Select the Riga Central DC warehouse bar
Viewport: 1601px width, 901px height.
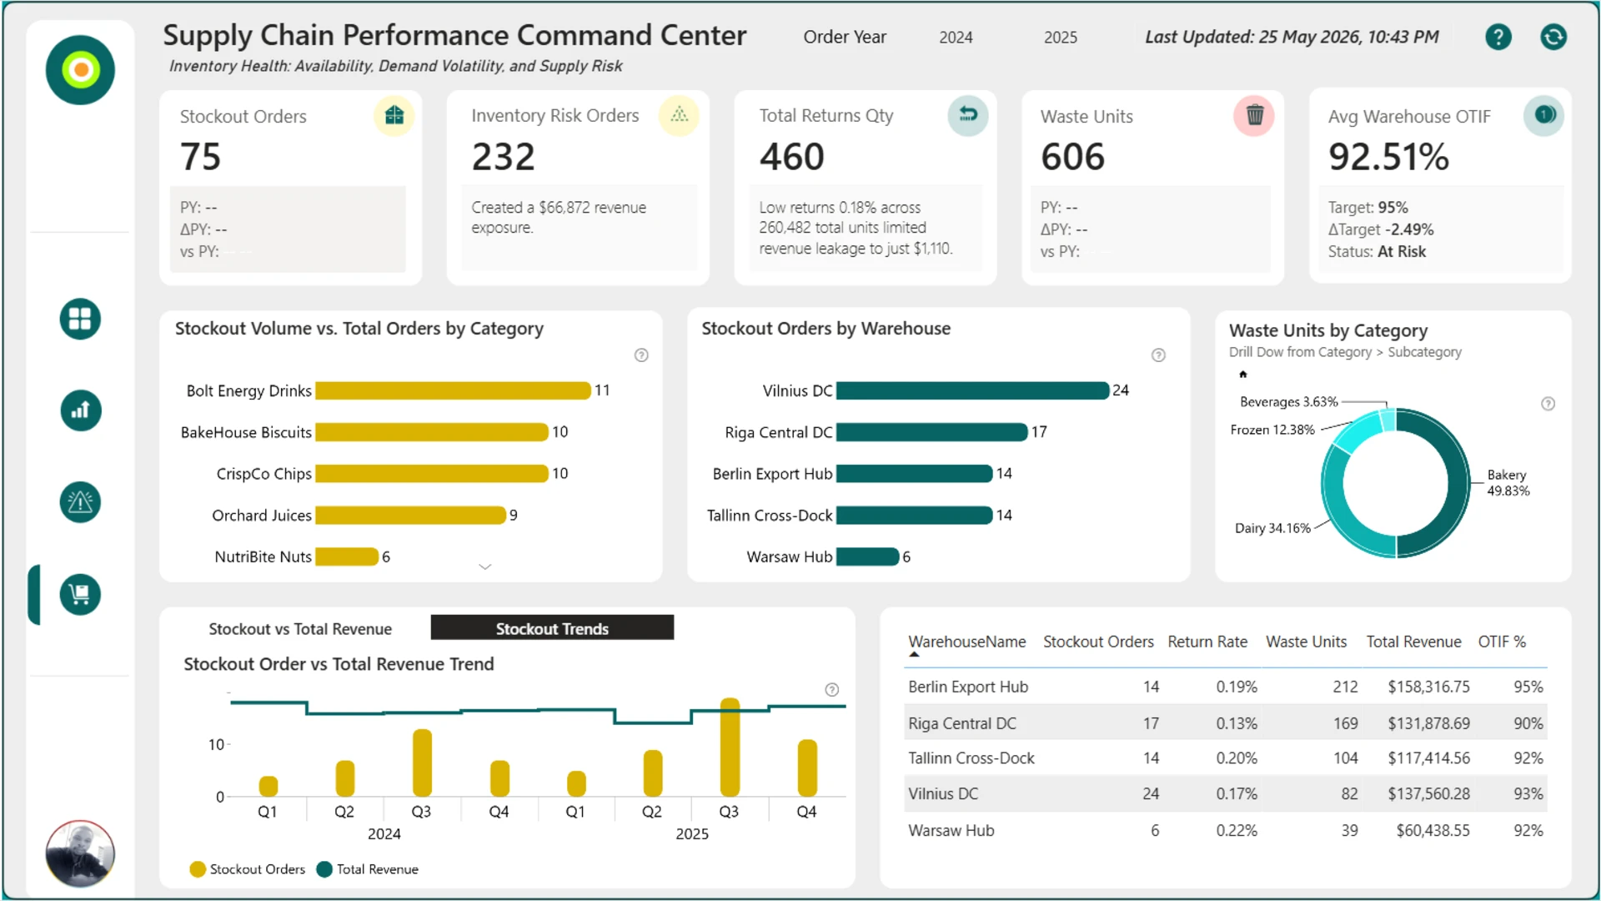pyautogui.click(x=932, y=432)
